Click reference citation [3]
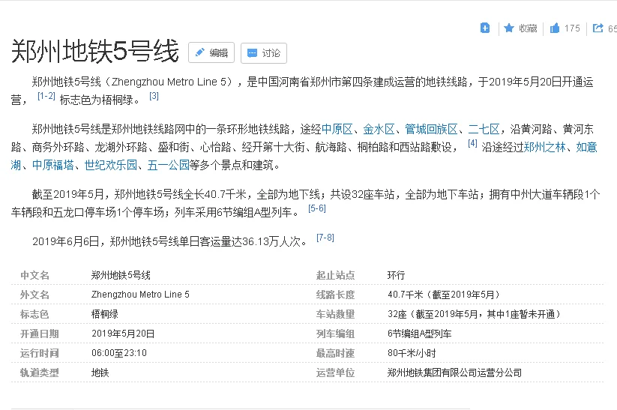Screen dimensions: 617x410 (154, 96)
